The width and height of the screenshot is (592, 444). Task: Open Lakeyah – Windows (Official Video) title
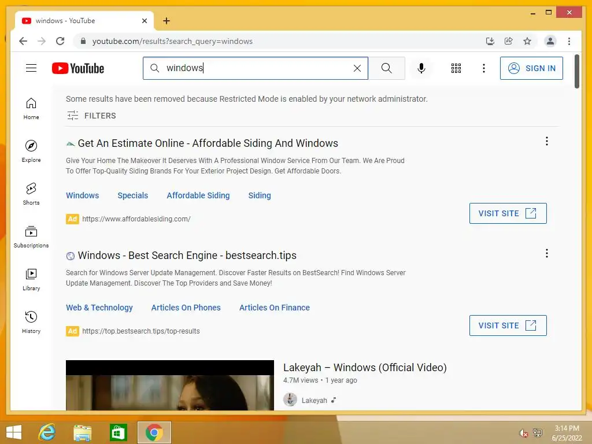point(365,367)
